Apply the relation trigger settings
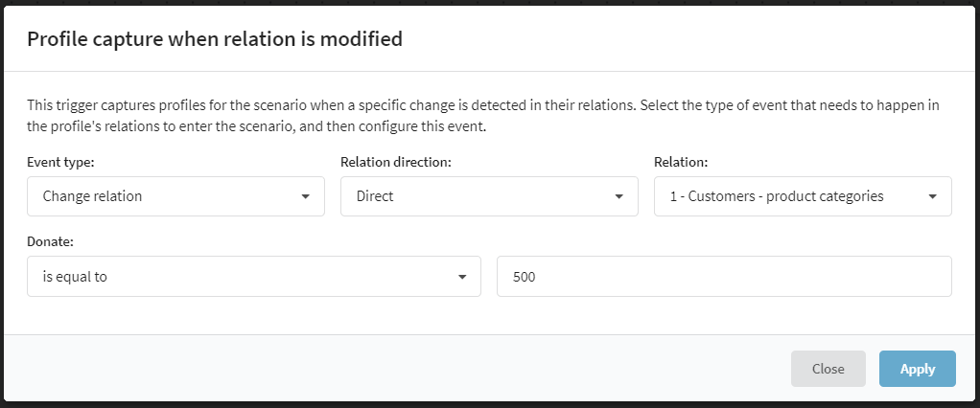 pos(918,369)
